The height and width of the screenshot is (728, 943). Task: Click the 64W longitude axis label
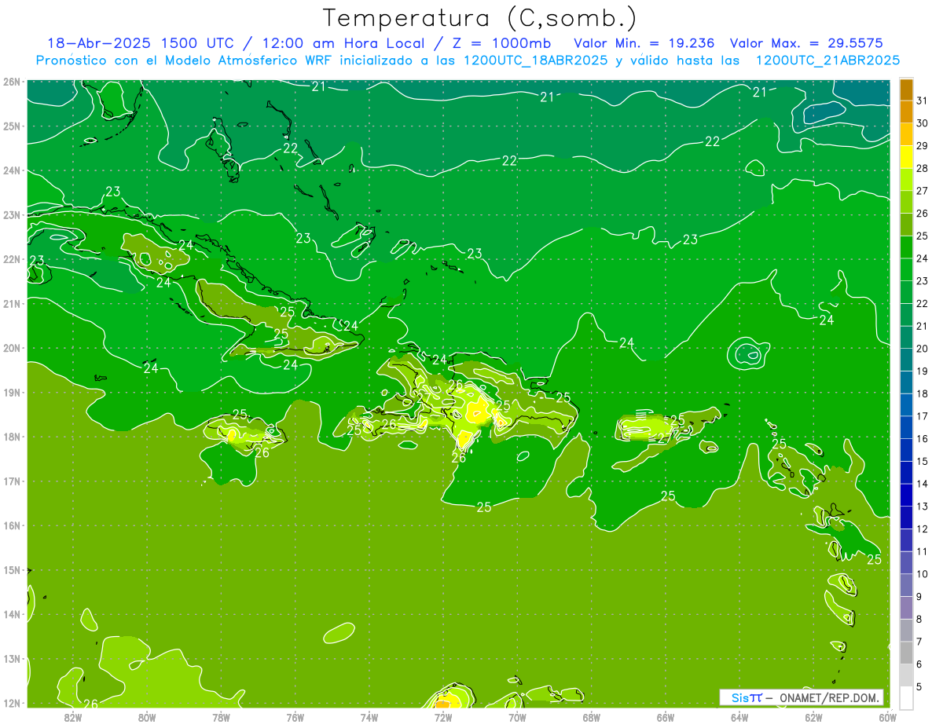click(739, 716)
